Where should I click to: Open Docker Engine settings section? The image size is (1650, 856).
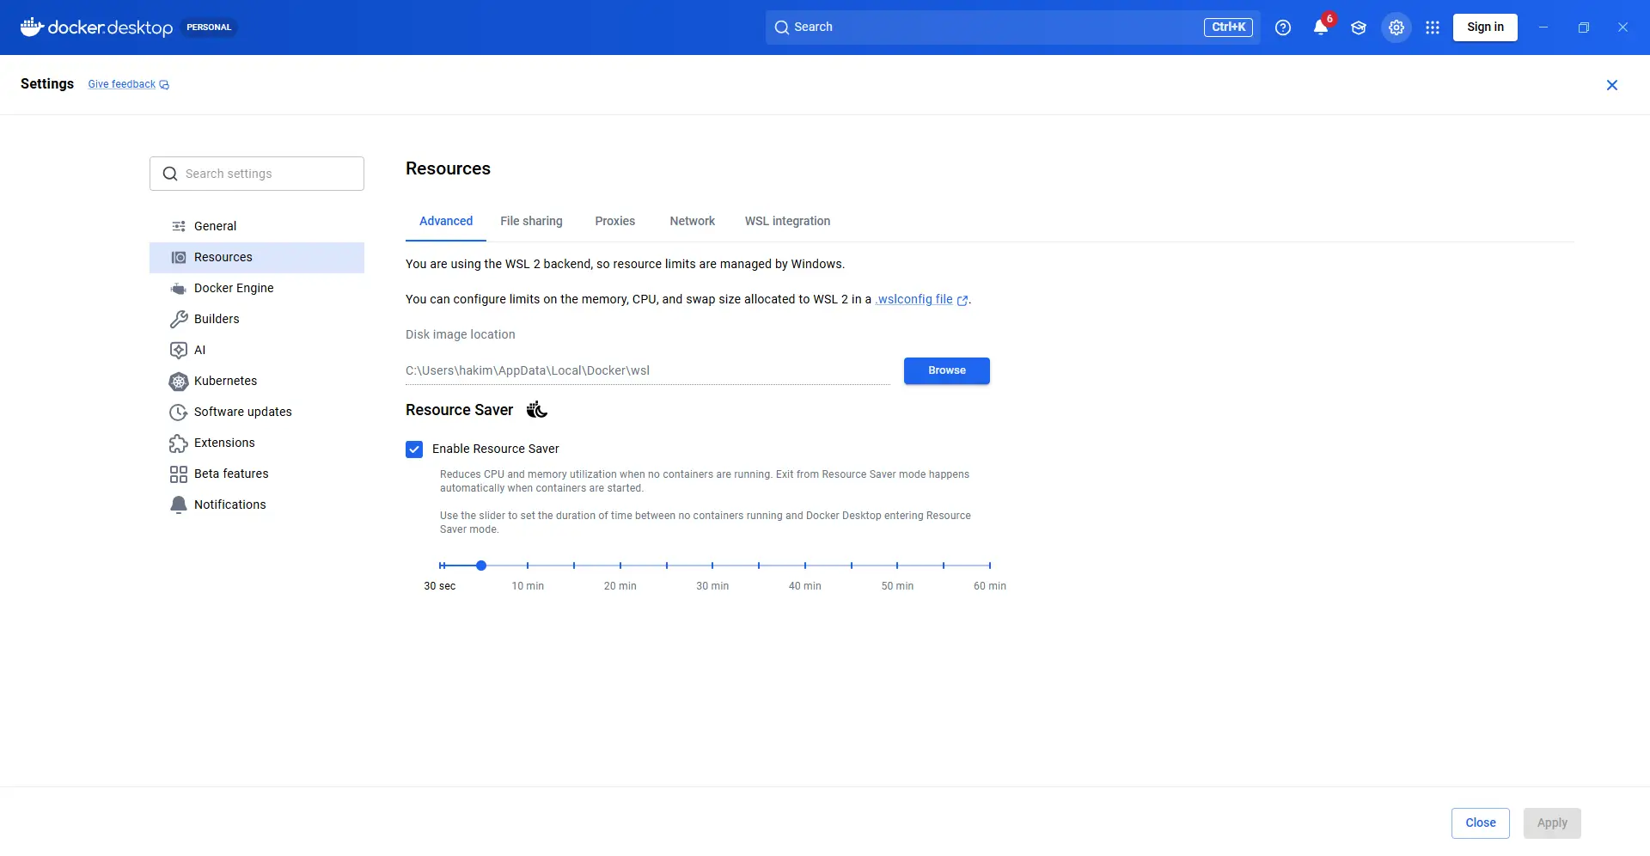(x=257, y=288)
